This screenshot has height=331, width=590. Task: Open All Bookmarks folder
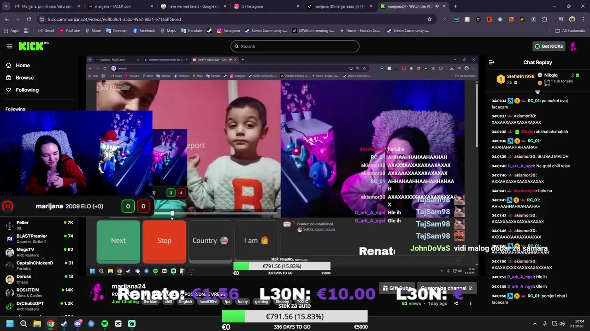(570, 31)
